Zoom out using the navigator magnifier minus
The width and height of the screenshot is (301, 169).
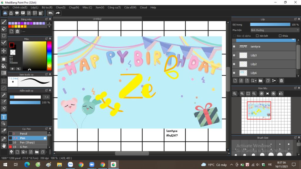coord(254,94)
